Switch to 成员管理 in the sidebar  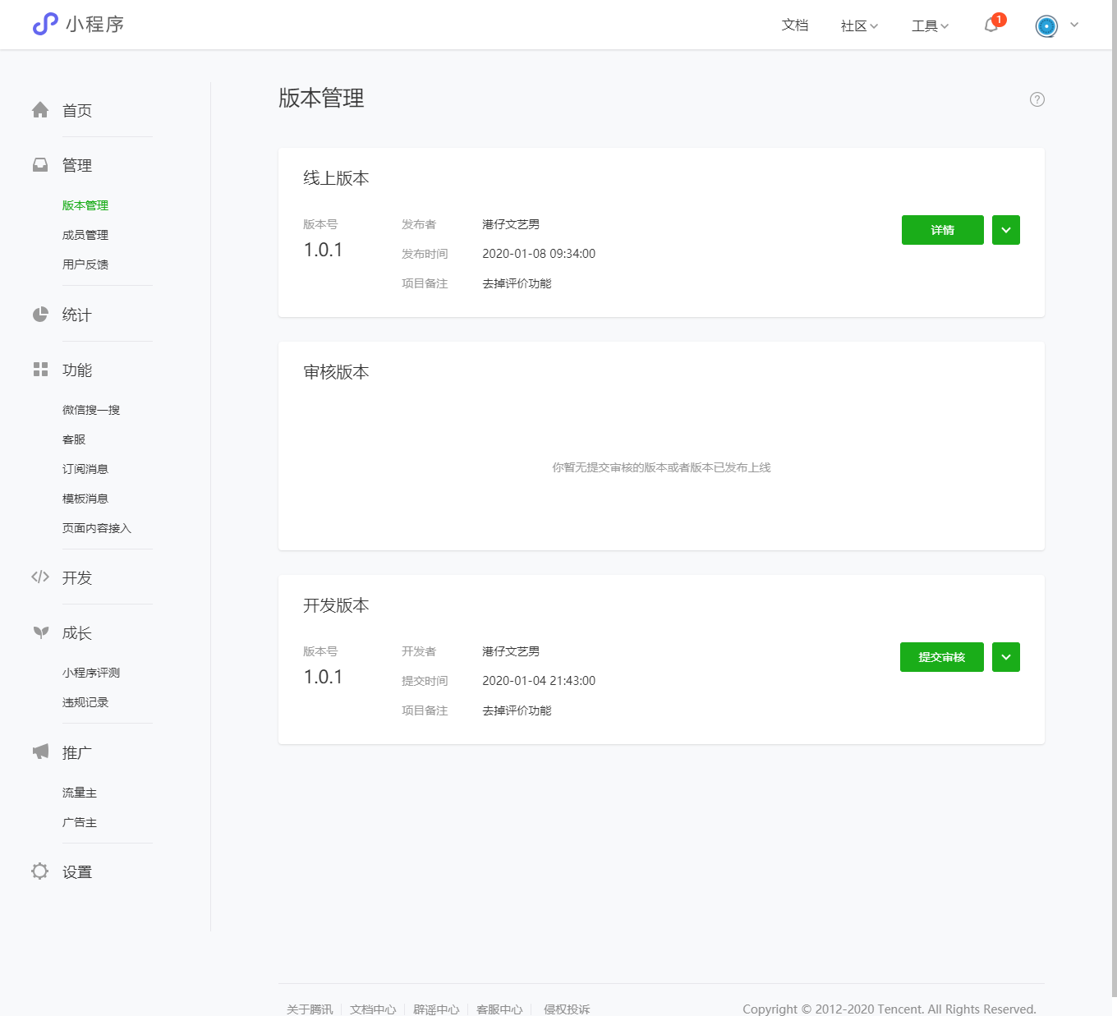(85, 234)
